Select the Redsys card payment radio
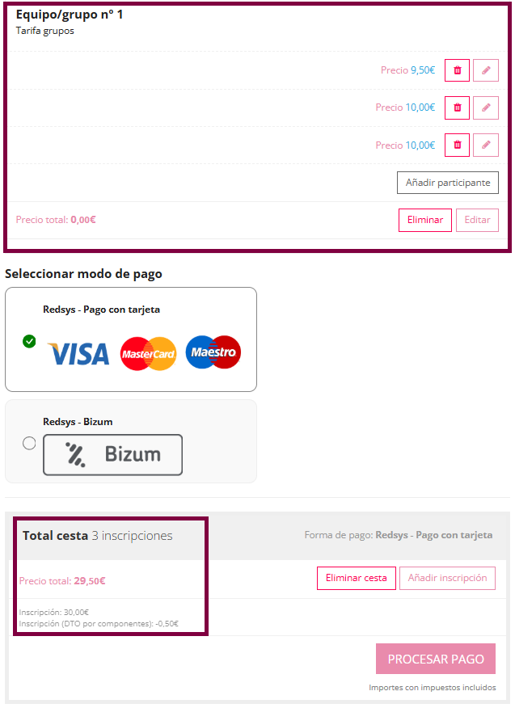 tap(29, 341)
